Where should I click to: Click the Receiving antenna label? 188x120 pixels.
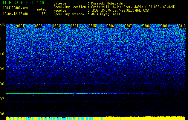click(x=69, y=14)
